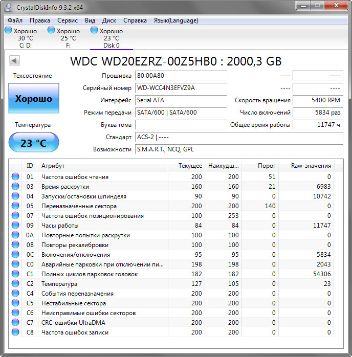Viewport: 352px width, 357px height.
Task: Click the 11747 ч total hours field
Action: point(318,125)
